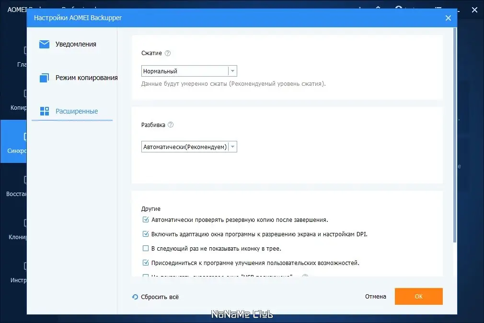Viewport: 484px width, 323px height.
Task: Close the main AOMEI Backupper window
Action: coord(475,10)
